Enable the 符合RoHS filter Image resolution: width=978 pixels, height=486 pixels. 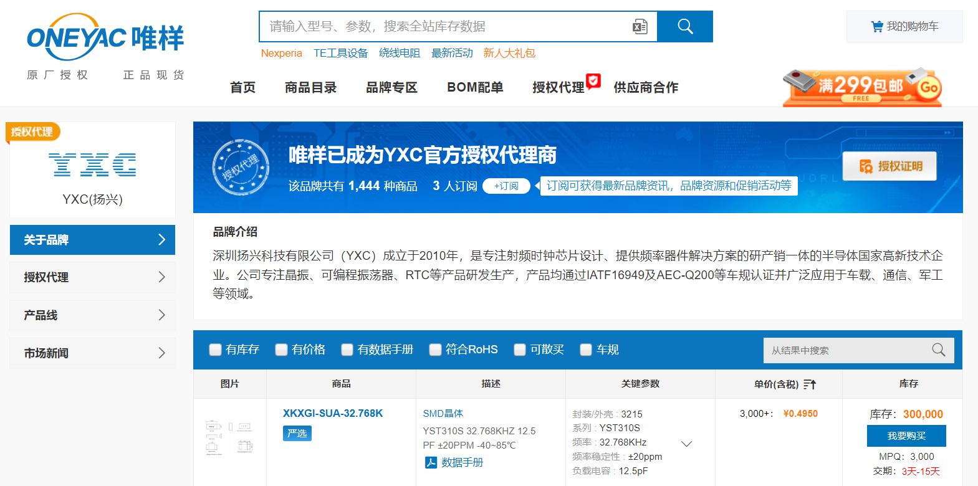(x=435, y=350)
